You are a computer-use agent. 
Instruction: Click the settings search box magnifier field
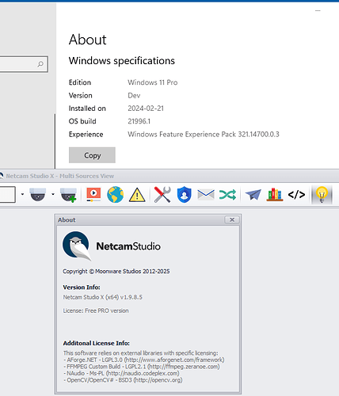point(23,64)
